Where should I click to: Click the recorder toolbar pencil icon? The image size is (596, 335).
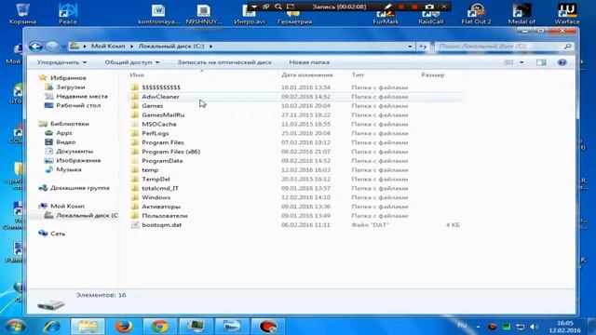(x=387, y=7)
